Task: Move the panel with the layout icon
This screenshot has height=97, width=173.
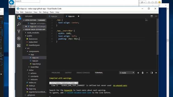Action: coord(152,73)
